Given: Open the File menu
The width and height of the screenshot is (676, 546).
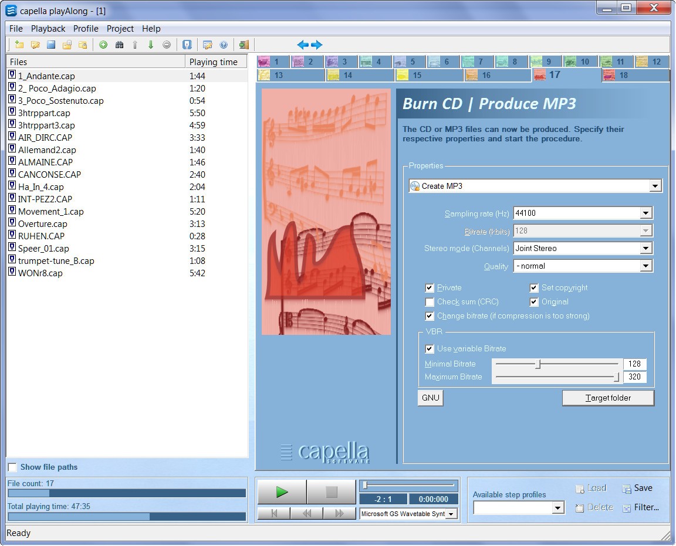Looking at the screenshot, I should click(x=16, y=28).
